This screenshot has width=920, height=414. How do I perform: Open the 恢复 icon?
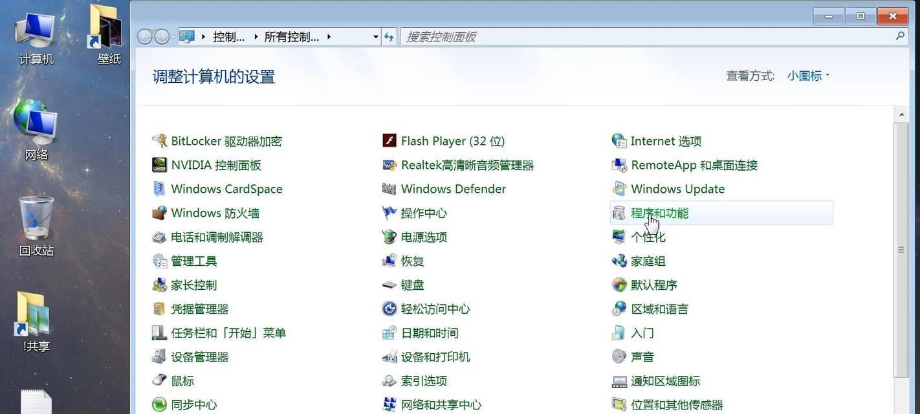[x=389, y=261]
